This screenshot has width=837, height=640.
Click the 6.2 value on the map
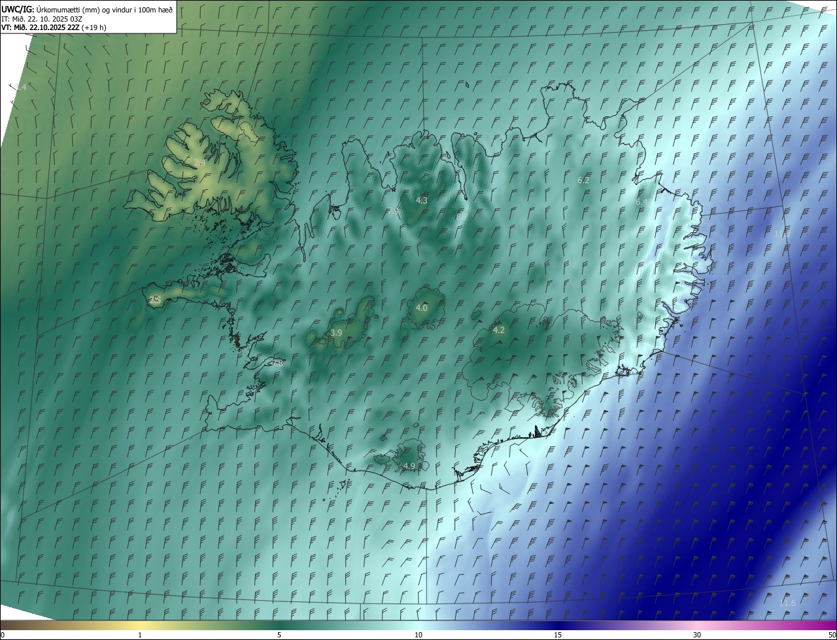tap(583, 180)
